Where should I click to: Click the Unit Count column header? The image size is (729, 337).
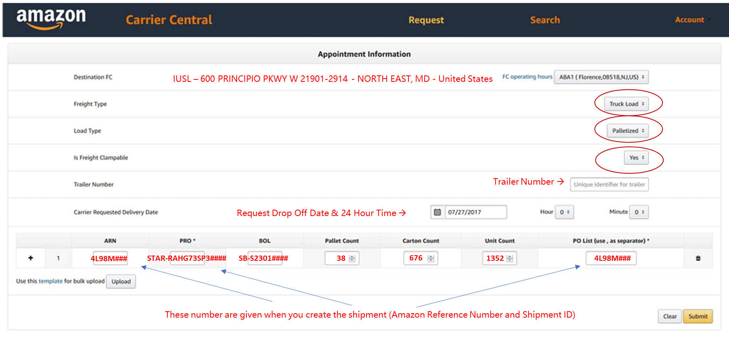pyautogui.click(x=500, y=241)
